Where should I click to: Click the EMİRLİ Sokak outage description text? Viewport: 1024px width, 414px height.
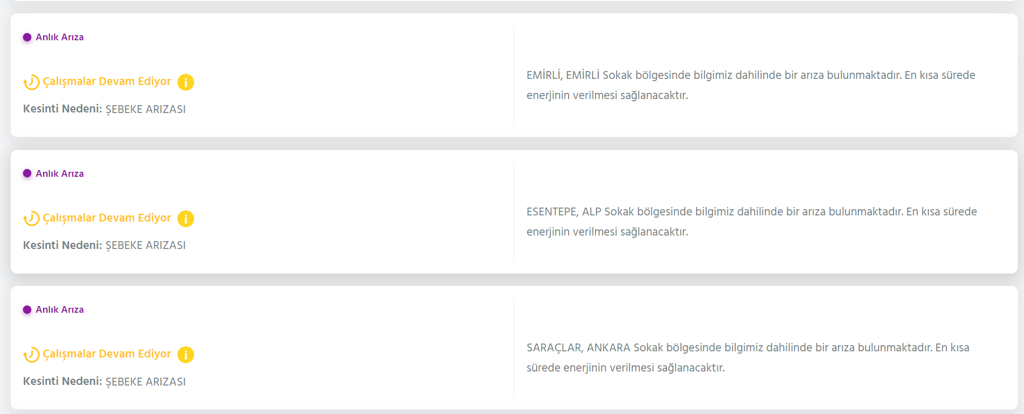point(751,85)
